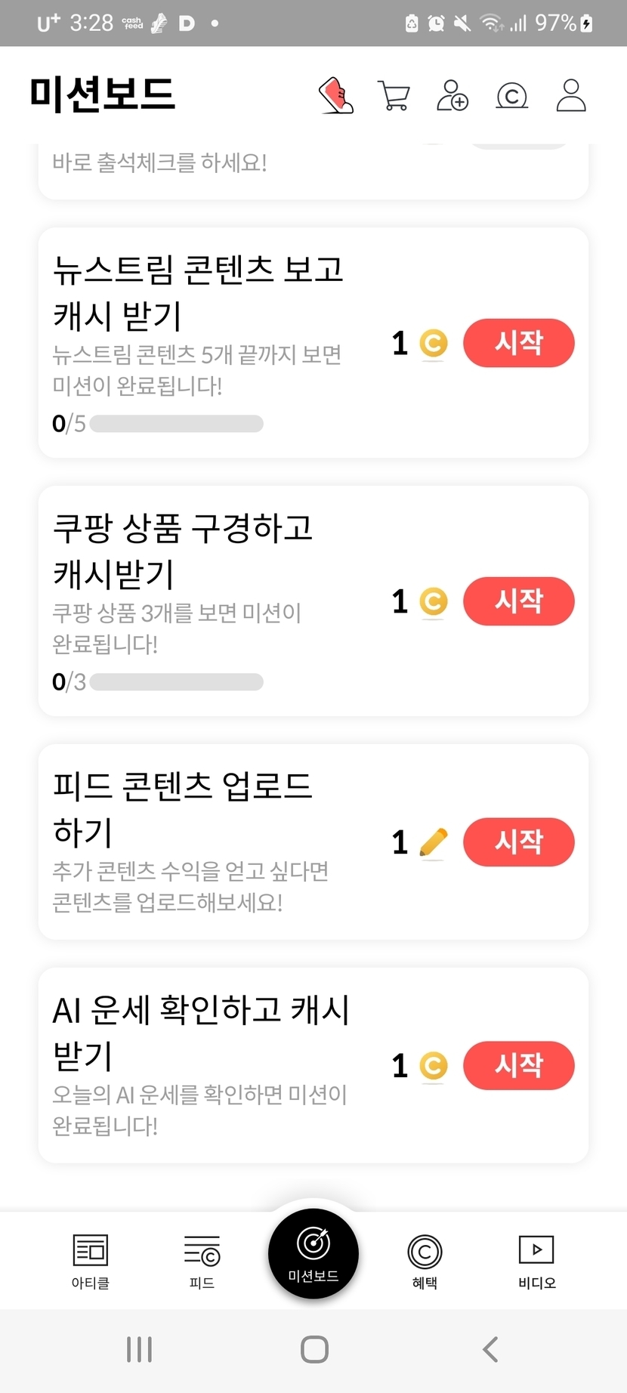
Task: Start the 피드 콘텐츠 업로드 mission
Action: [x=518, y=842]
